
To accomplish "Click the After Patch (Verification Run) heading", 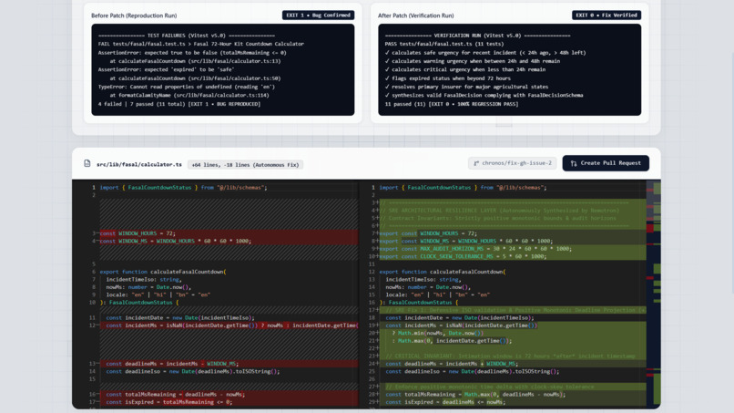I will (415, 15).
